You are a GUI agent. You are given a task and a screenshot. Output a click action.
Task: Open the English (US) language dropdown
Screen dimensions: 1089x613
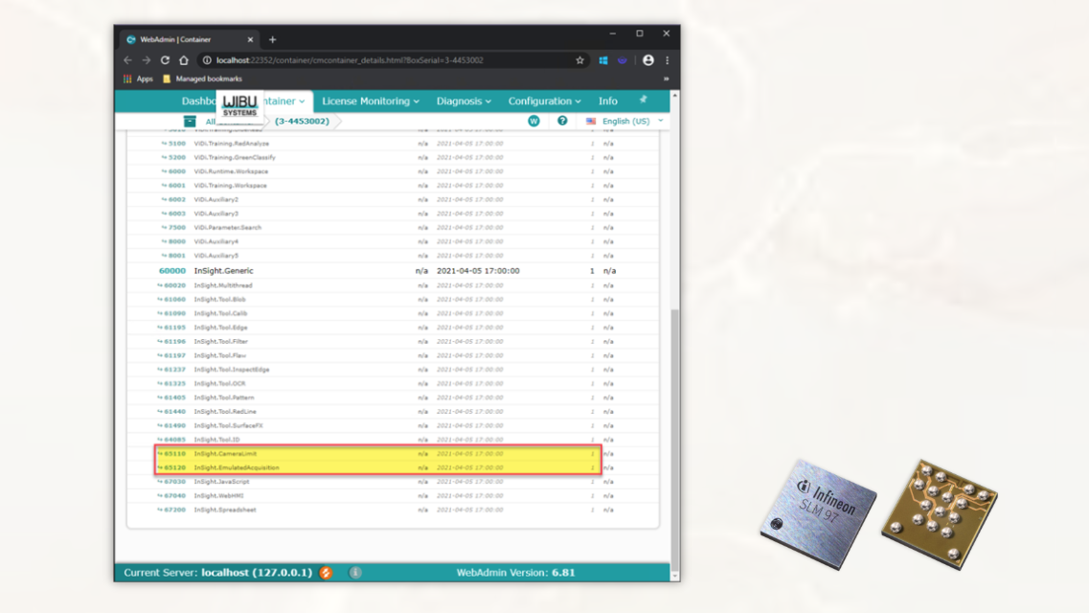point(624,121)
